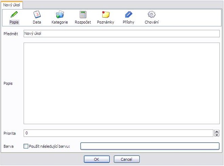The height and width of the screenshot is (166, 224).
Task: Open the Kategorie folders icon
Action: [60, 15]
